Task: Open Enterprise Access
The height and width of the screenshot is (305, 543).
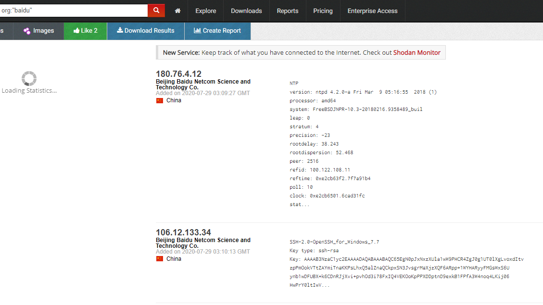Action: (x=372, y=11)
